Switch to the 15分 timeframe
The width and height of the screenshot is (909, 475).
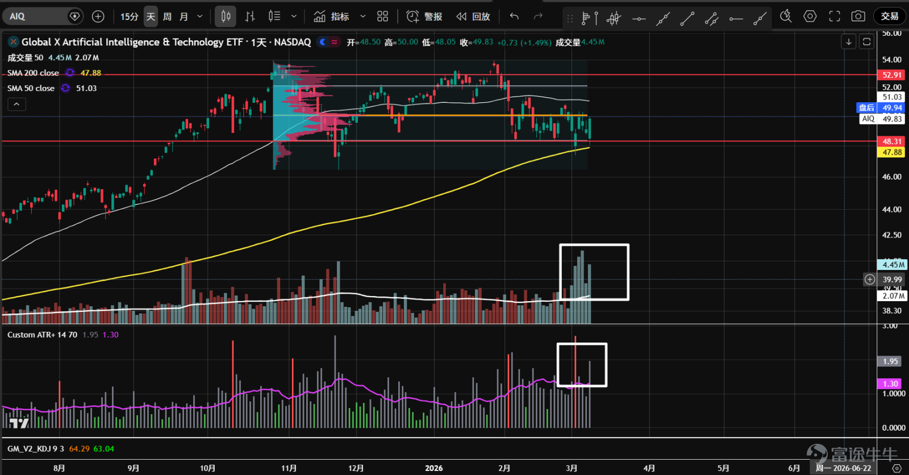129,16
